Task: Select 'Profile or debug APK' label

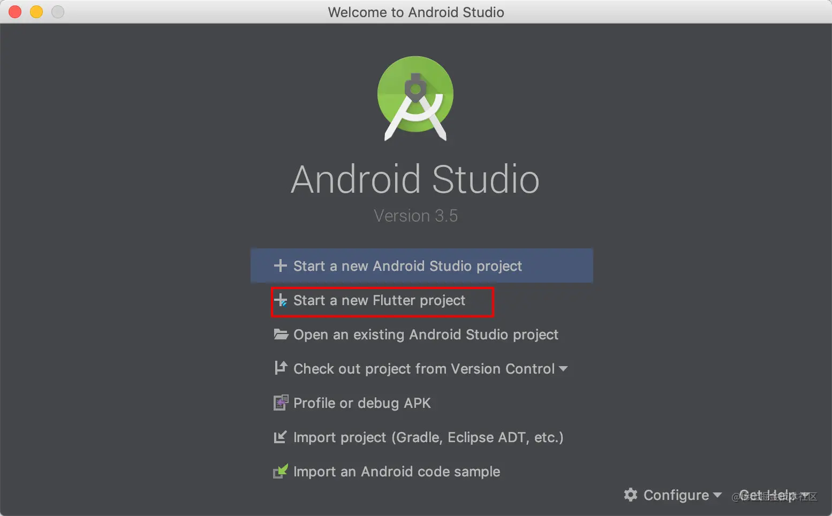Action: [362, 403]
